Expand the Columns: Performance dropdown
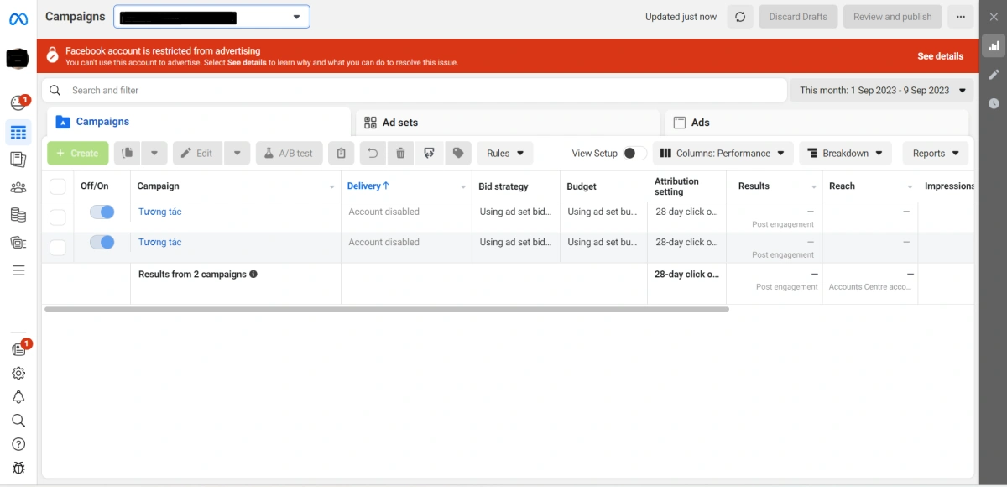Viewport: 1007px width, 487px height. [722, 153]
